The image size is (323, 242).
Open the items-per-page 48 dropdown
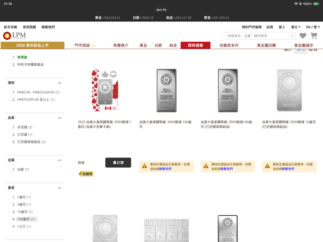tap(301, 50)
